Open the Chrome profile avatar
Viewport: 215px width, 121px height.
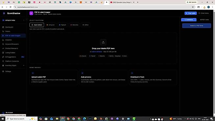click(208, 7)
